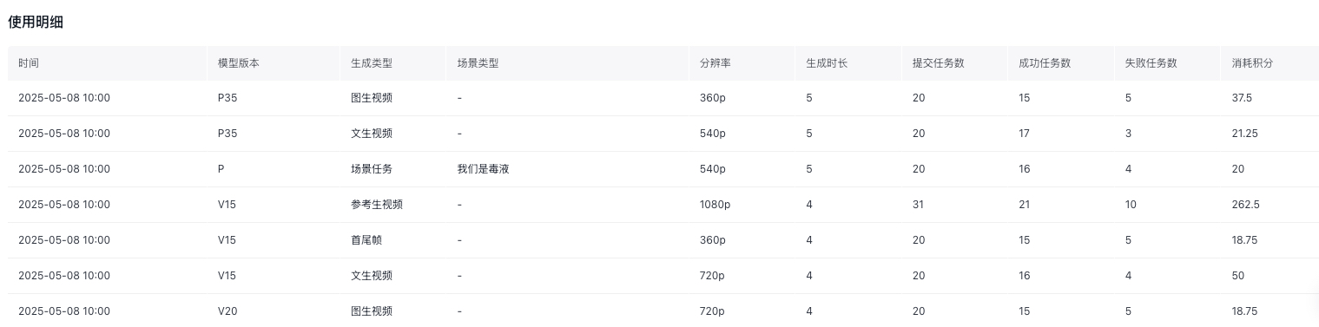The image size is (1319, 327).
Task: Select the 31 submitted tasks cell
Action: [918, 205]
